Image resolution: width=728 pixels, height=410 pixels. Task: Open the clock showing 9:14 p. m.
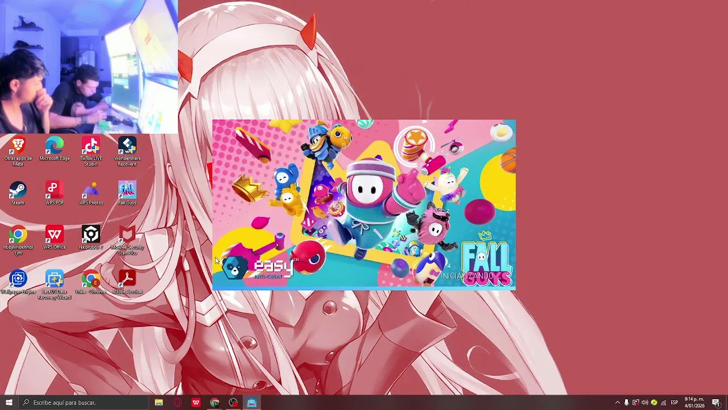[694, 403]
